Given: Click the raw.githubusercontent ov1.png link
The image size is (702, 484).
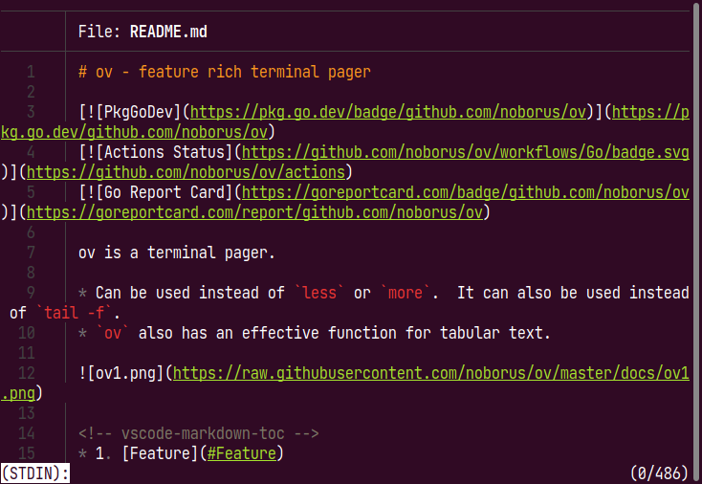Looking at the screenshot, I should (430, 373).
